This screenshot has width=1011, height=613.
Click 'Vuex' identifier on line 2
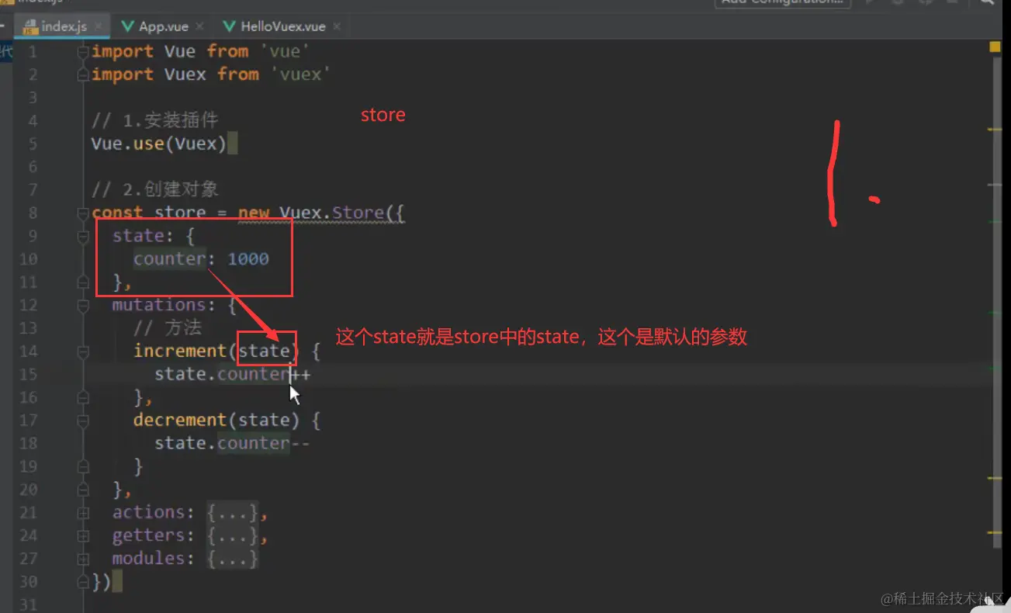pos(185,74)
